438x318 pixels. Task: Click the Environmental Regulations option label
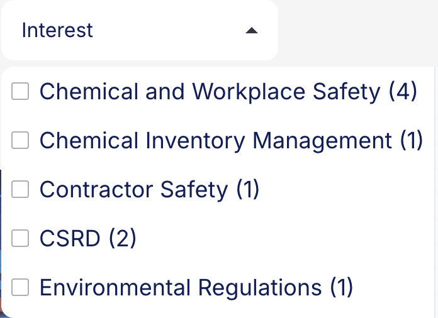(x=181, y=287)
